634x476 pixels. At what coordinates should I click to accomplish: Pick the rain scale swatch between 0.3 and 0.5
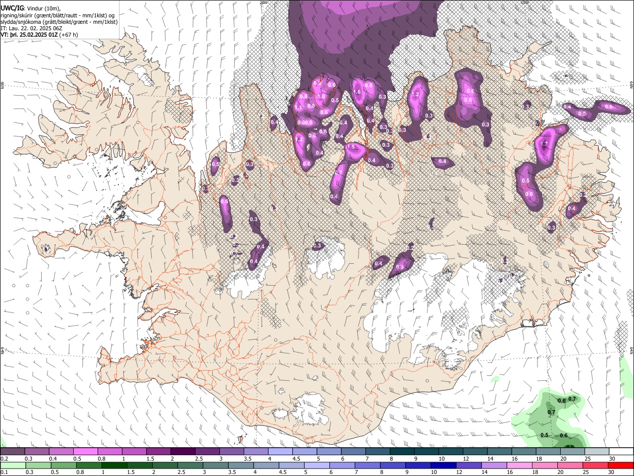38,466
